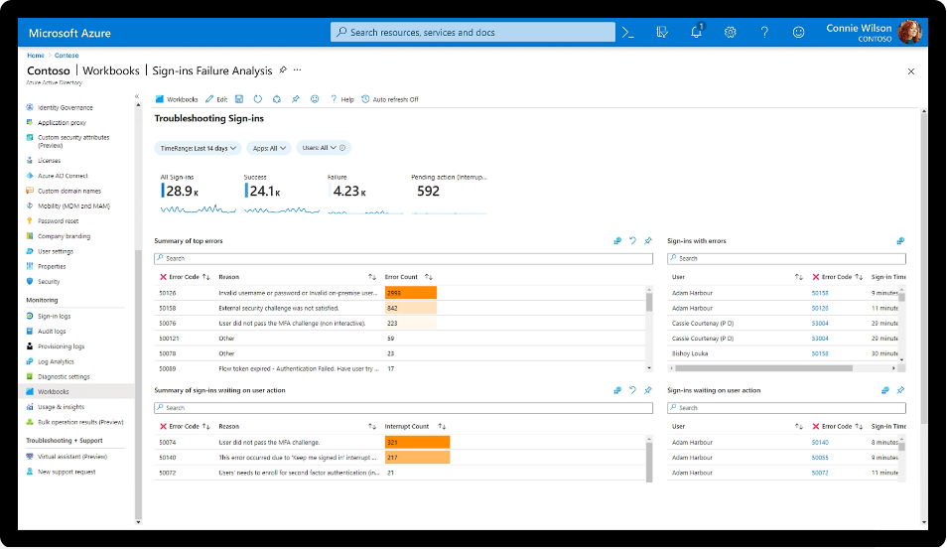Pin the Summary of top errors tile
This screenshot has width=947, height=549.
648,241
